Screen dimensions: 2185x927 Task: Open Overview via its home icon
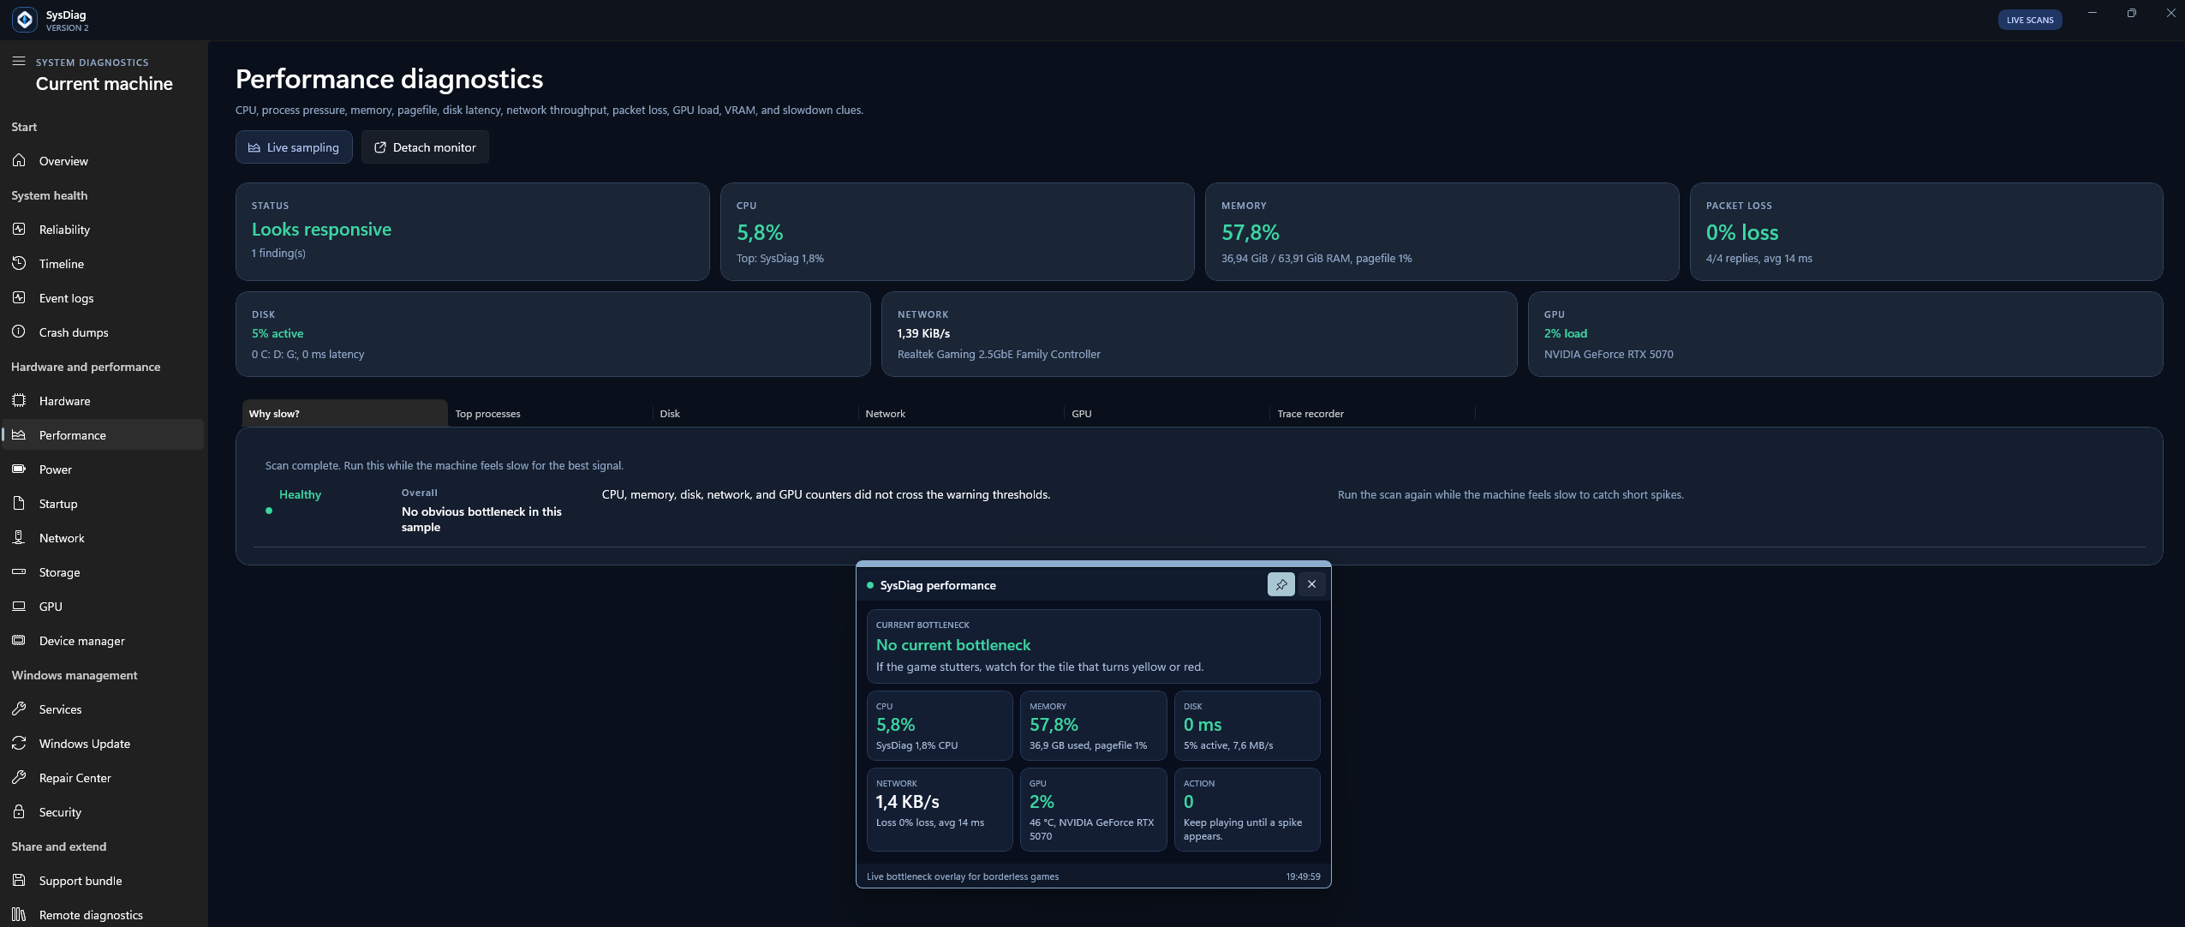19,160
